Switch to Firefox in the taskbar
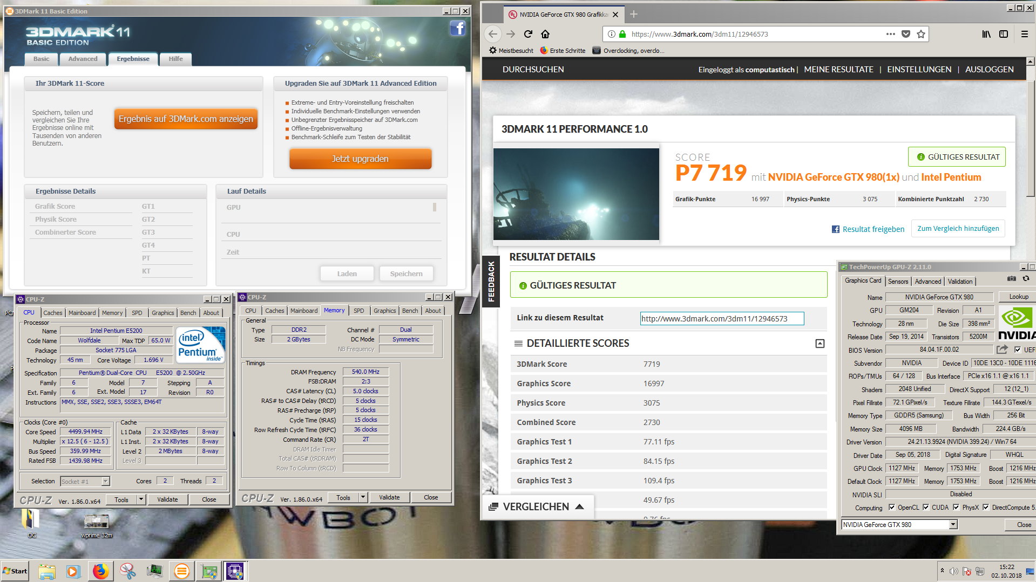Viewport: 1036px width, 582px height. (x=100, y=571)
